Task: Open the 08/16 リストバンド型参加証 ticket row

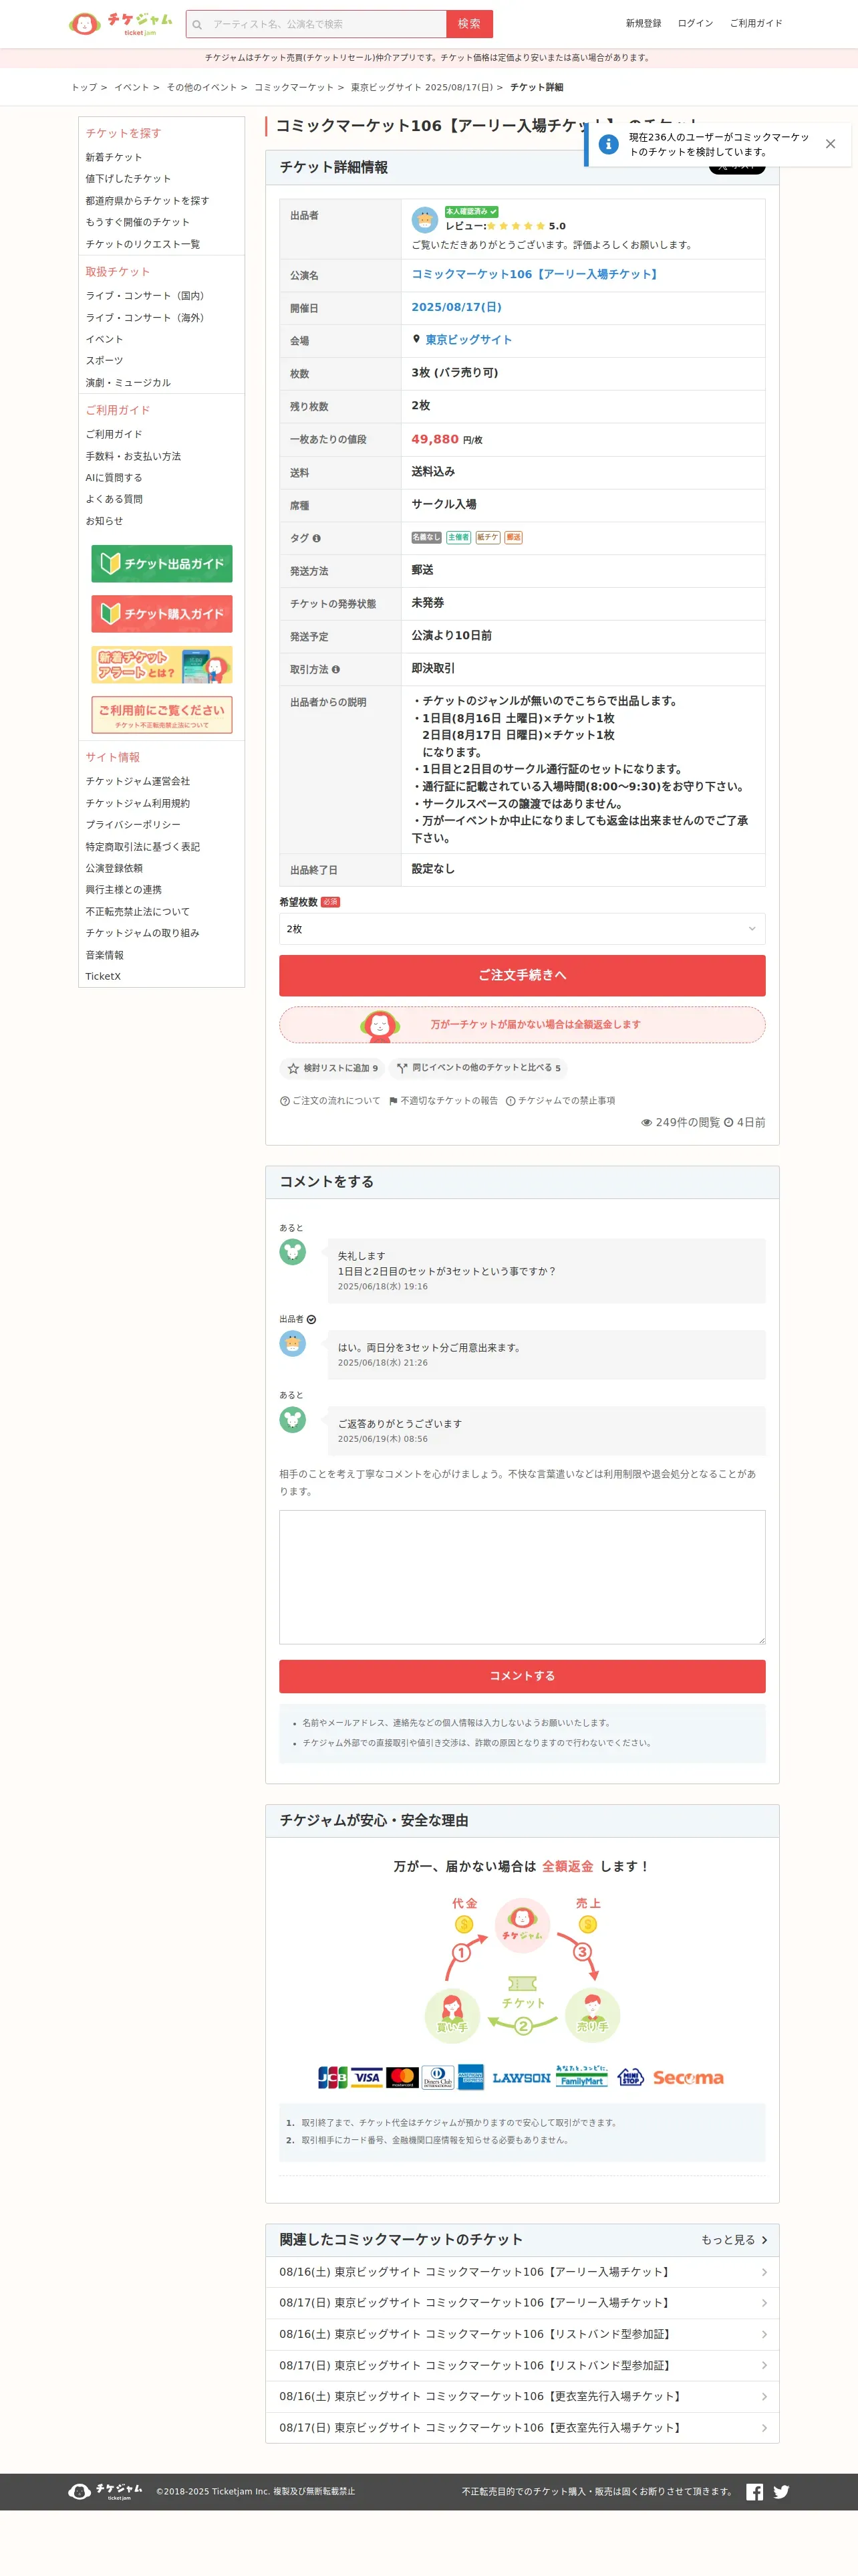Action: (521, 2333)
